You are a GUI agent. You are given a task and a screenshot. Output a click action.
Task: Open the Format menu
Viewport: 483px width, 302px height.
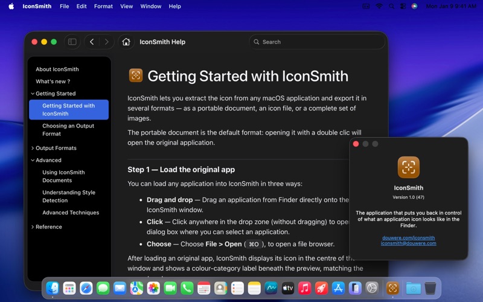click(103, 6)
